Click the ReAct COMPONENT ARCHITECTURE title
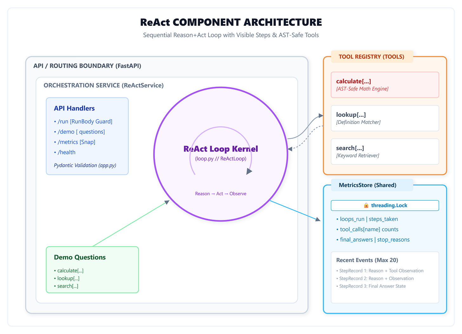This screenshot has height=334, width=462. 231,22
